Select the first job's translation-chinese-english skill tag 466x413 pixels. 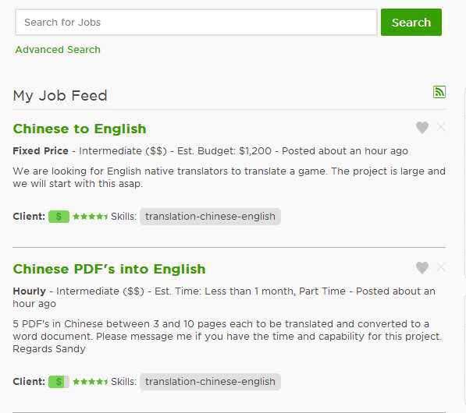click(x=210, y=217)
